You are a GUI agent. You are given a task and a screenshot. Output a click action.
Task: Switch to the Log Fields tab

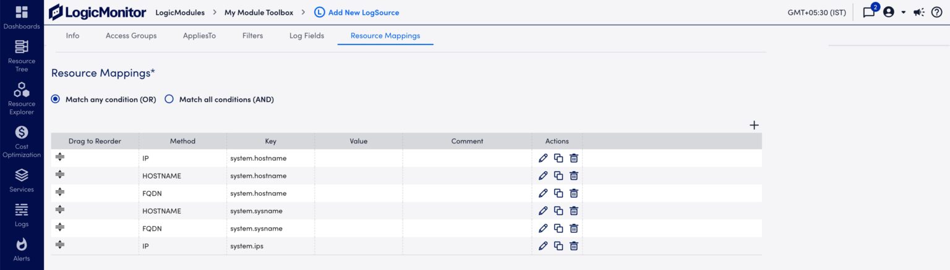pos(307,36)
